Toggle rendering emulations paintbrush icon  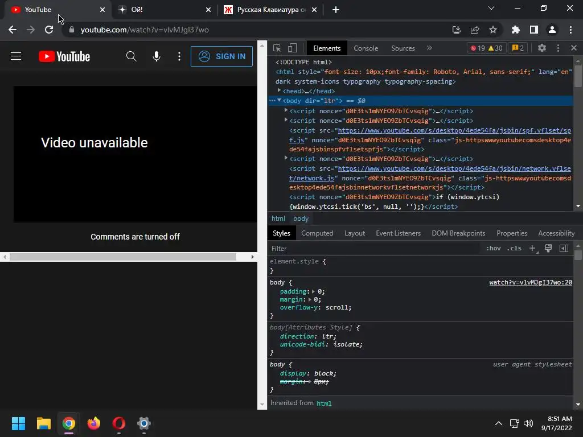(548, 248)
